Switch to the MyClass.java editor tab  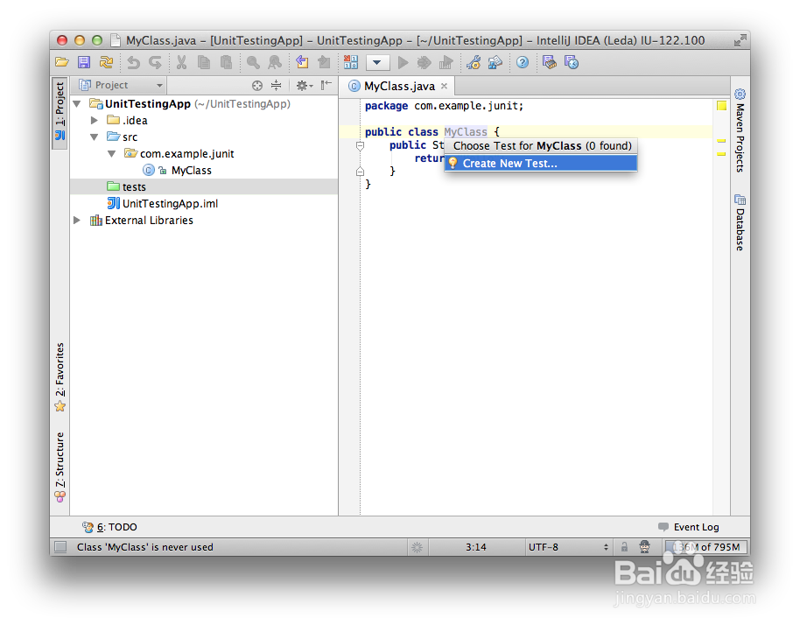coord(396,86)
